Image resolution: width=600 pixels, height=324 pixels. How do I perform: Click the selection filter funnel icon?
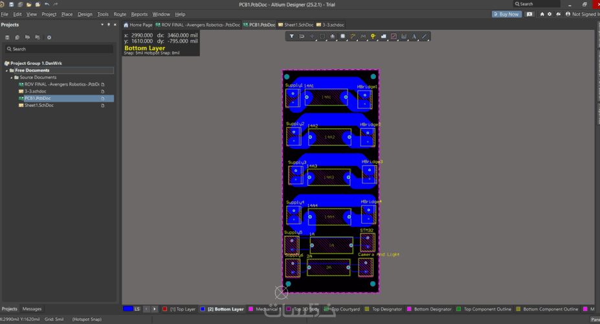[292, 36]
